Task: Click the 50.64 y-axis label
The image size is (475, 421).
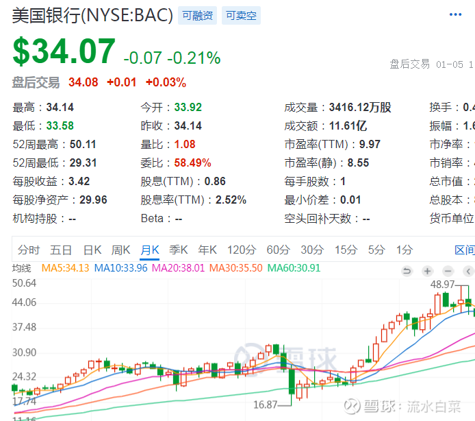Action: pyautogui.click(x=24, y=283)
